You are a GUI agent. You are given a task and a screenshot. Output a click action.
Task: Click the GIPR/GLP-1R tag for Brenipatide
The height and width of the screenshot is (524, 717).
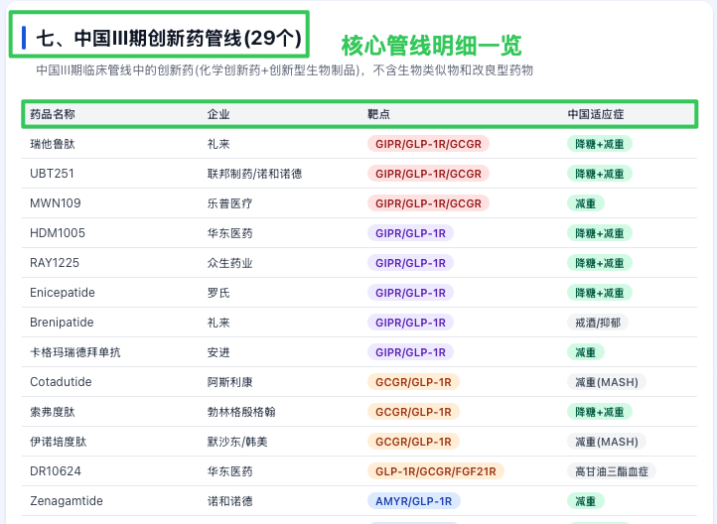410,323
